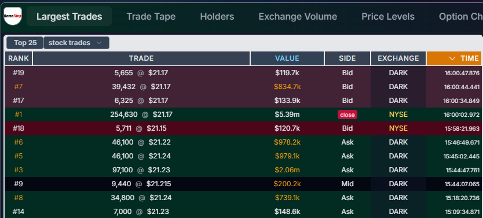Open the Holders tab
Image resolution: width=483 pixels, height=218 pixels.
tap(217, 16)
